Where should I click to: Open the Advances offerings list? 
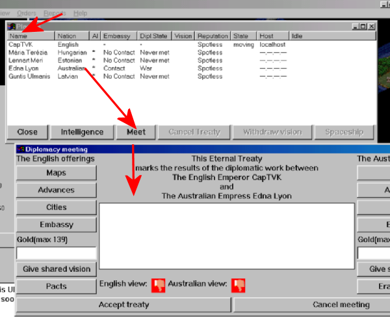[x=56, y=191]
